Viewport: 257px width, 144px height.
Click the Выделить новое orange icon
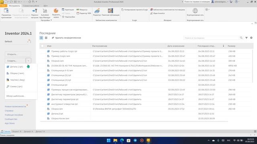coord(56,11)
